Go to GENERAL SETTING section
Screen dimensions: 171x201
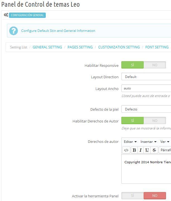point(47,47)
